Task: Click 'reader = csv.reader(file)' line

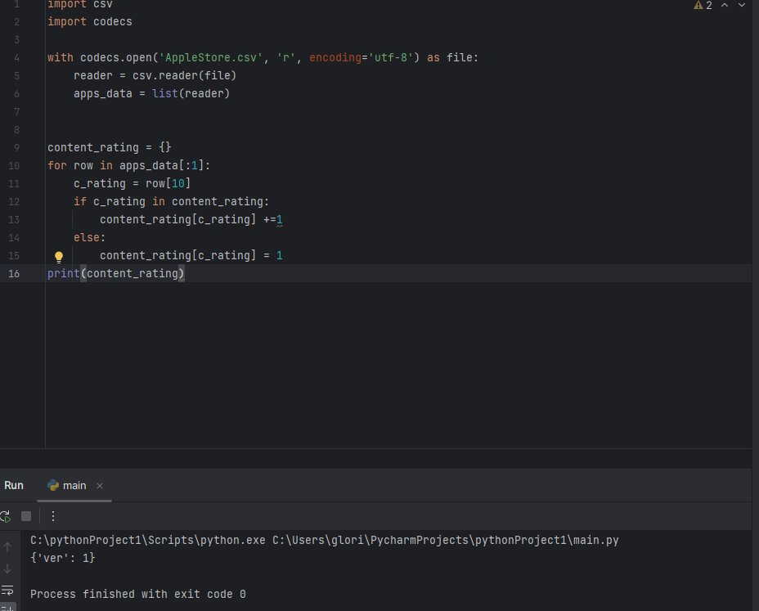Action: [x=155, y=75]
